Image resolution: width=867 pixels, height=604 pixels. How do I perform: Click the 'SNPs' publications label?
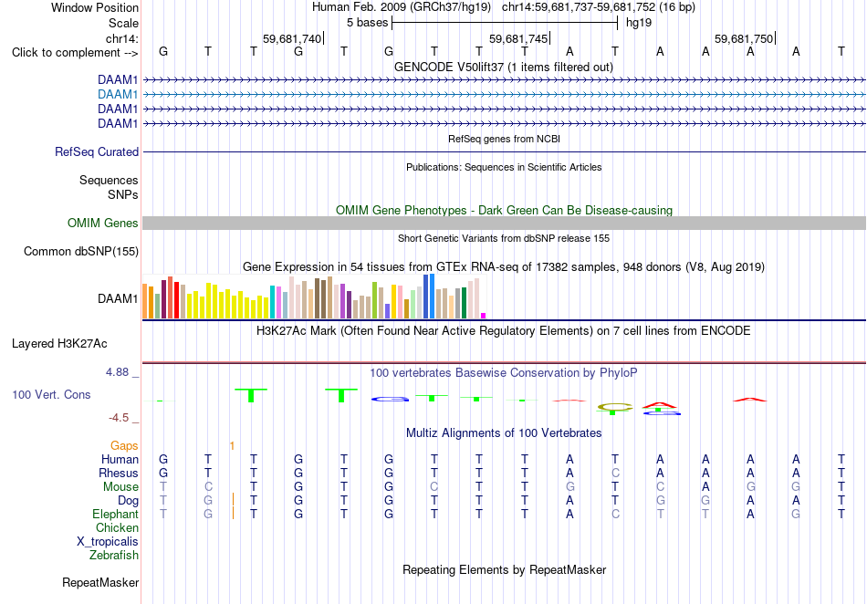[x=123, y=194]
